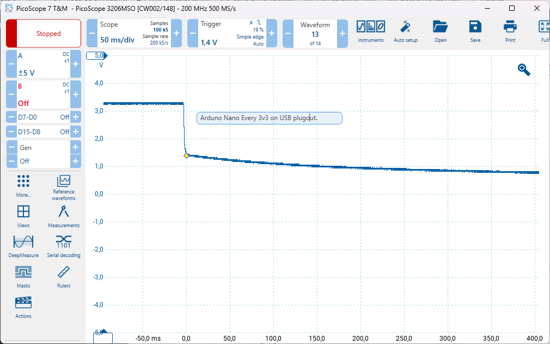Show the Rulers tool

coord(63,276)
